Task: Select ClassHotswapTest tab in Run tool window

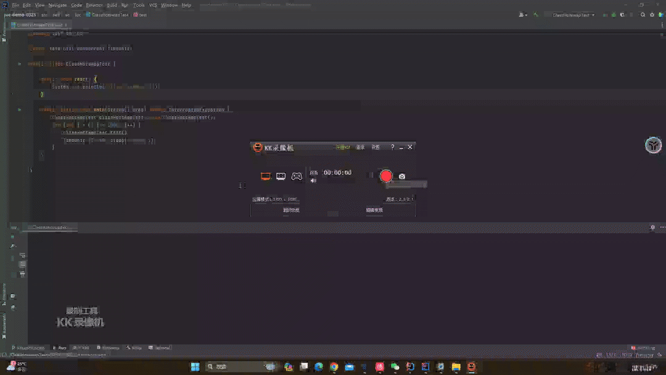Action: [x=51, y=227]
